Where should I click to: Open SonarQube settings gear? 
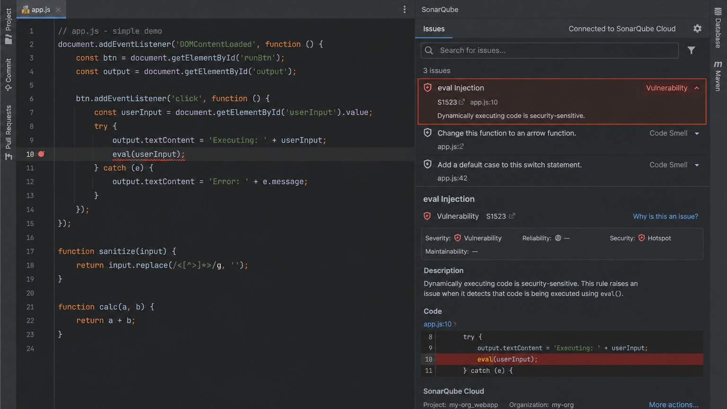click(x=697, y=28)
